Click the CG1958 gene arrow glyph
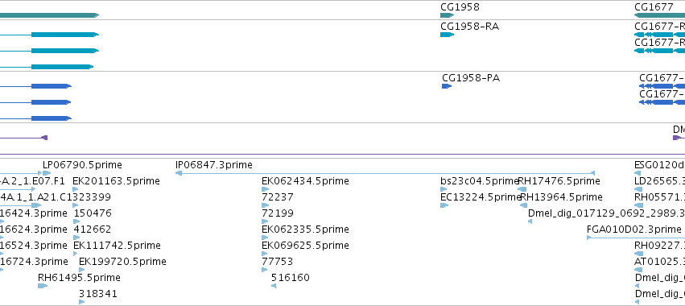This screenshot has width=685, height=306. coord(447,15)
